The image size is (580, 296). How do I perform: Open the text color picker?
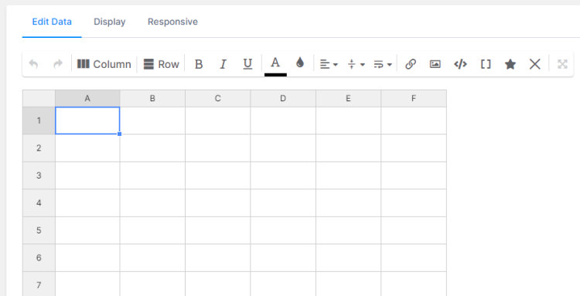pyautogui.click(x=275, y=65)
